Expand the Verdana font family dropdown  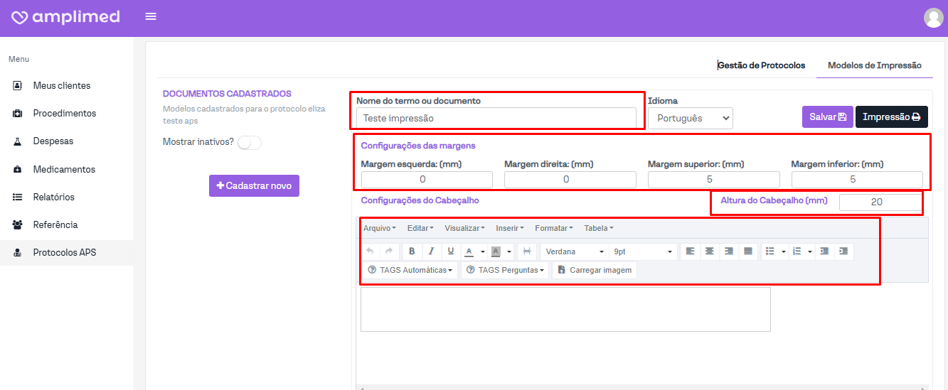click(x=575, y=251)
